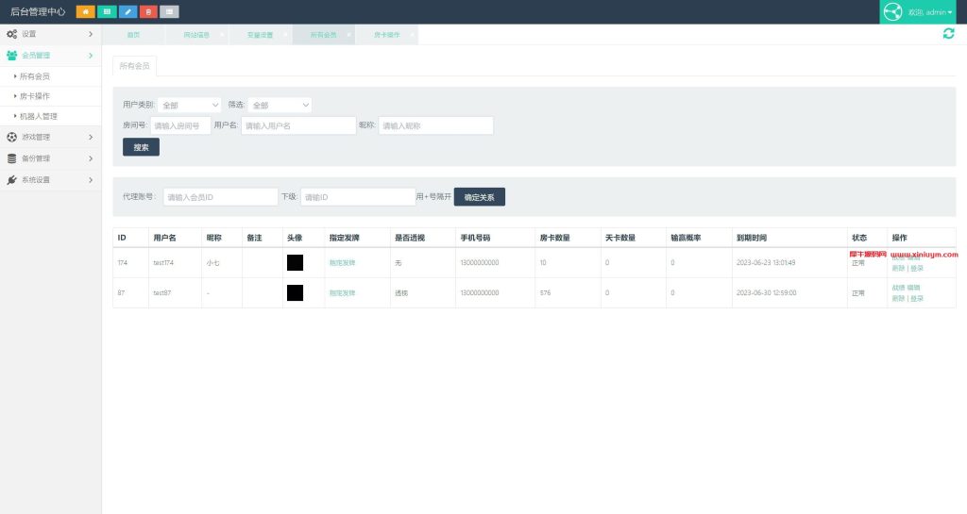Viewport: 967px width, 514px height.
Task: Click the orange home icon button
Action: [x=85, y=12]
